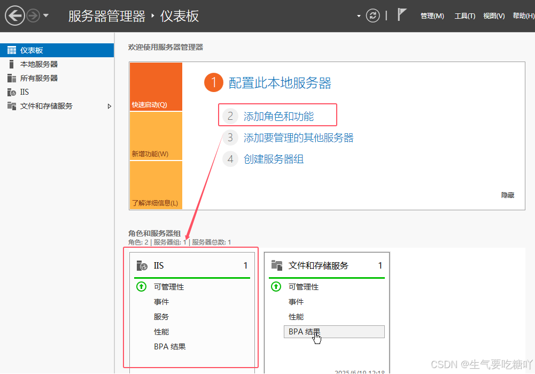Click the server count 1 on the 文件和存储服务 tile

[x=380, y=265]
